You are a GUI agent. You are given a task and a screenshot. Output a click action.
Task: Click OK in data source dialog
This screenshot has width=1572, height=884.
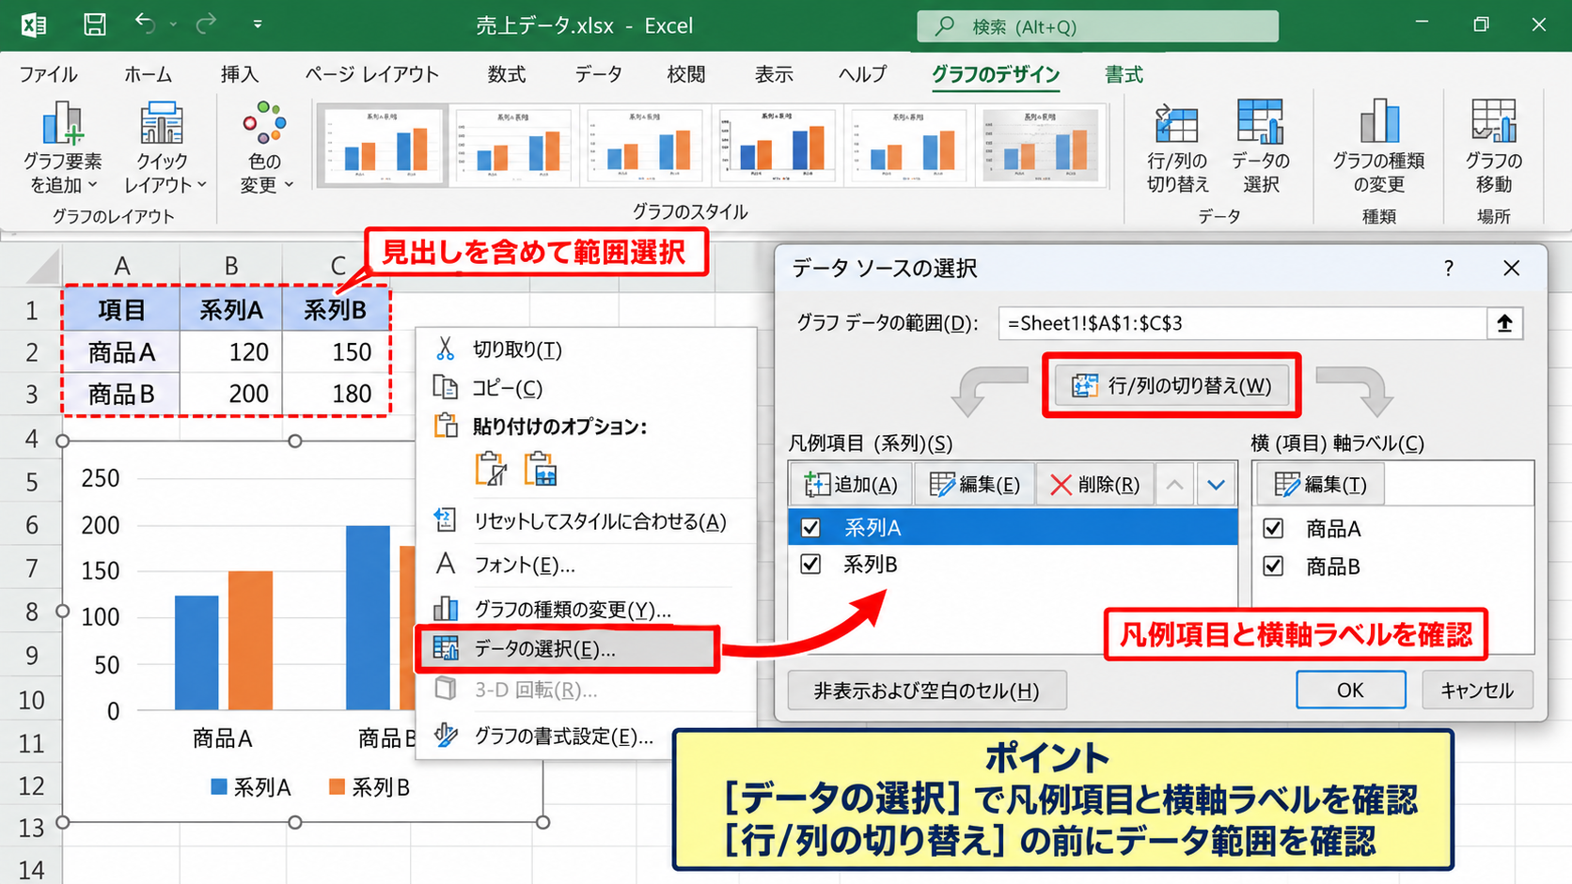click(x=1350, y=690)
